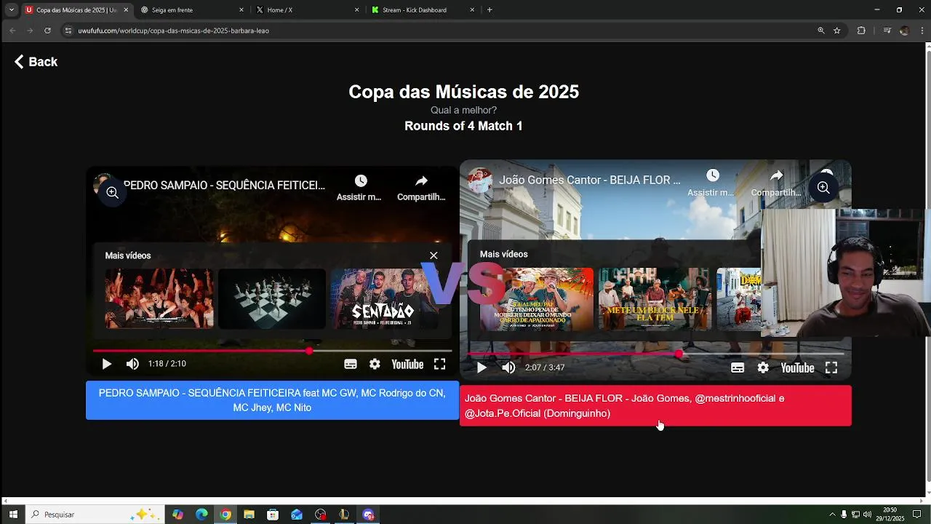Open SENTADÃO thumbnail in left suggestions
Screen dimensions: 931x524
click(x=385, y=298)
